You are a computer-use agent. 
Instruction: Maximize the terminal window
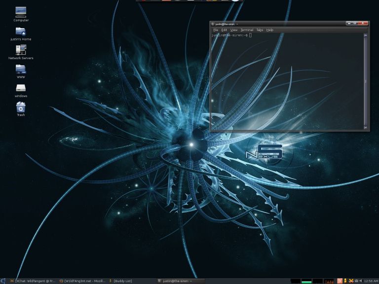pyautogui.click(x=355, y=23)
